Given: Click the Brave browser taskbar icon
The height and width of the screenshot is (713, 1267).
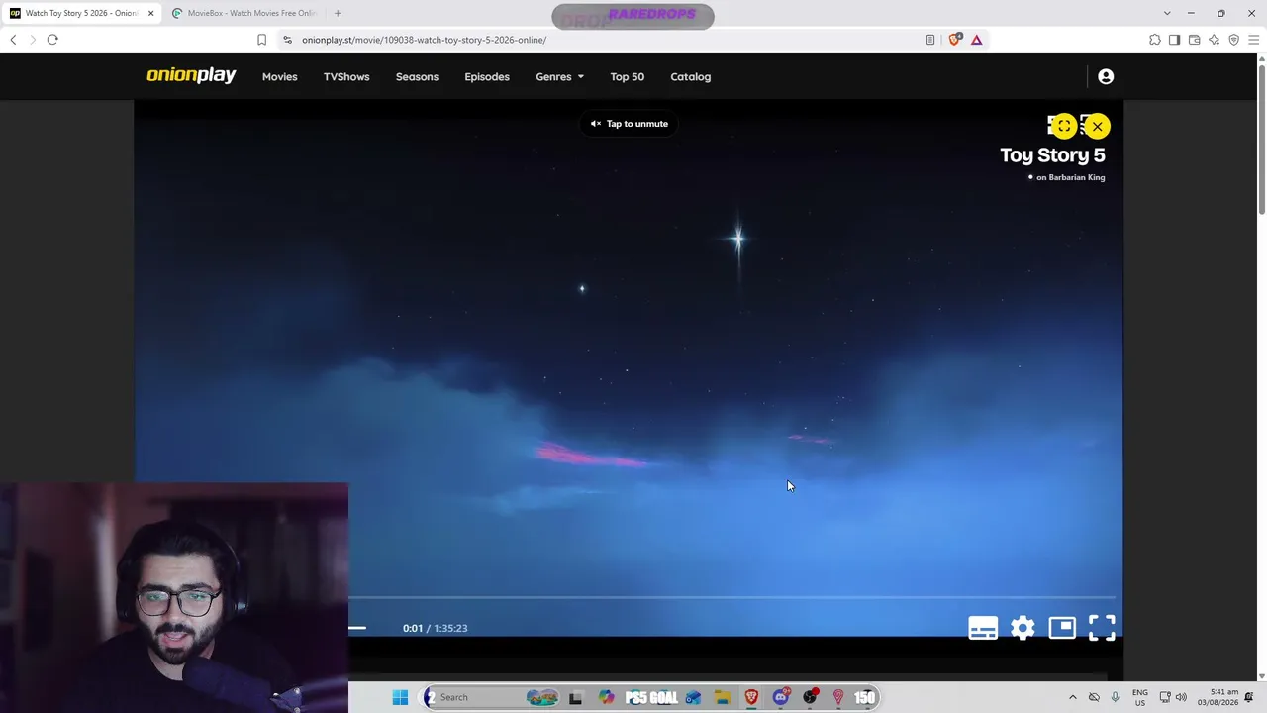Looking at the screenshot, I should (752, 697).
